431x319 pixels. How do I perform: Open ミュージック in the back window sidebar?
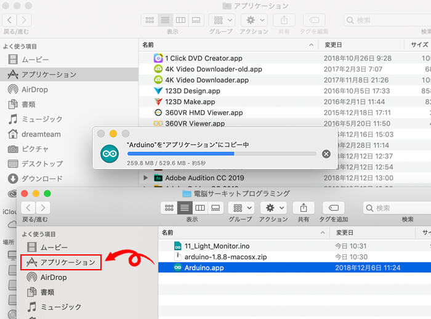[35, 119]
